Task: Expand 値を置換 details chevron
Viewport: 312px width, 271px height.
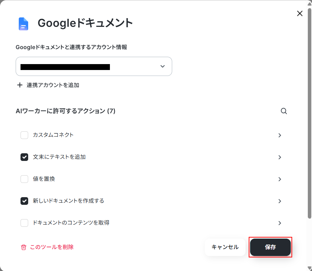Action: click(280, 179)
